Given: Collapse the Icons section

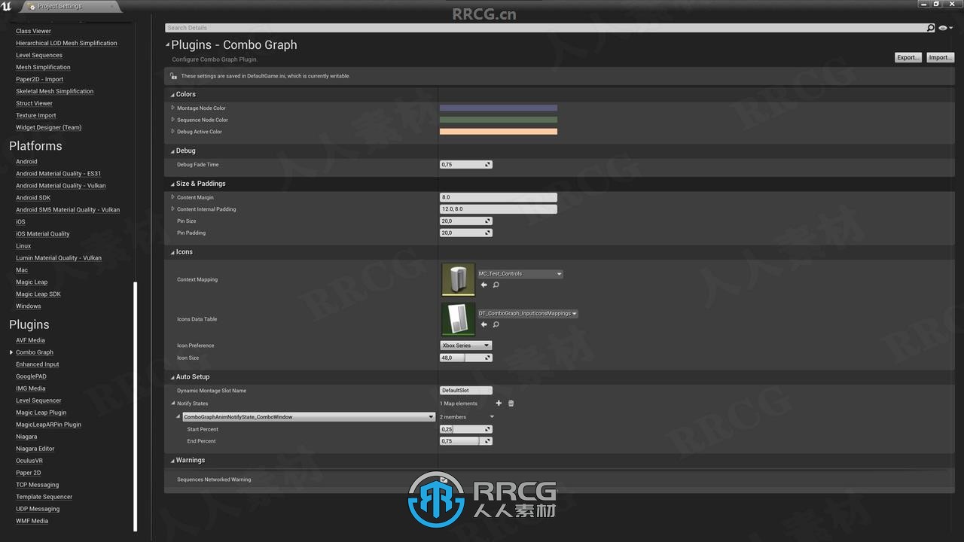Looking at the screenshot, I should (172, 252).
